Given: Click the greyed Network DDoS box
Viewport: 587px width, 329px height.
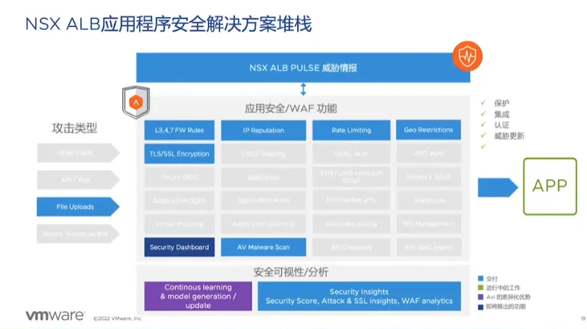Looking at the screenshot, I should click(428, 177).
